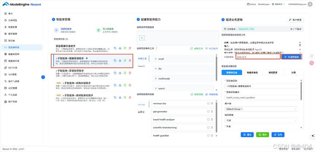The image size is (315, 152).
Task: Click the 生成智能体 button
Action: coord(291,57)
